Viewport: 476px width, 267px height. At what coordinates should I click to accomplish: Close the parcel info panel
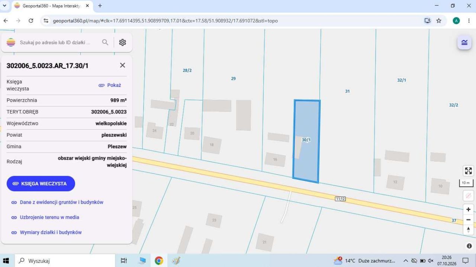122,65
